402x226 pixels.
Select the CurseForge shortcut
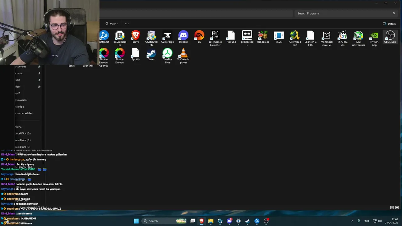167,37
